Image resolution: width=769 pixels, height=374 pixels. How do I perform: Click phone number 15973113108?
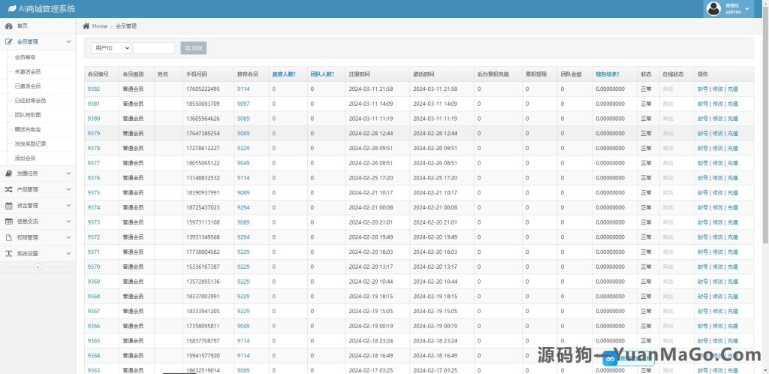203,222
